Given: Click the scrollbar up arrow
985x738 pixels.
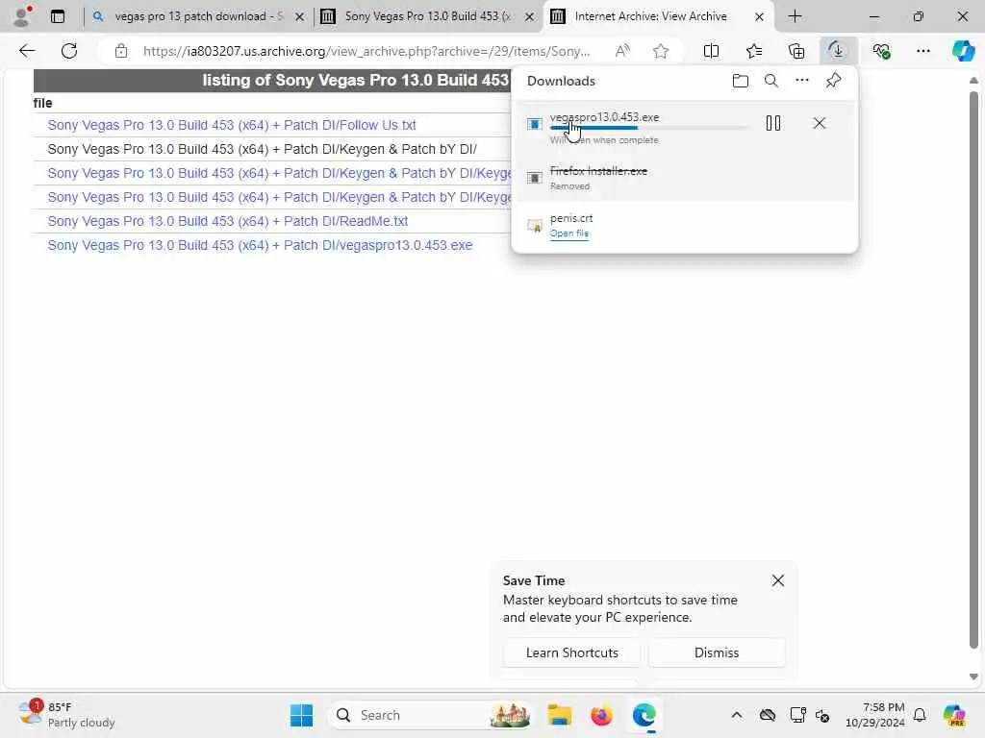Looking at the screenshot, I should [973, 81].
